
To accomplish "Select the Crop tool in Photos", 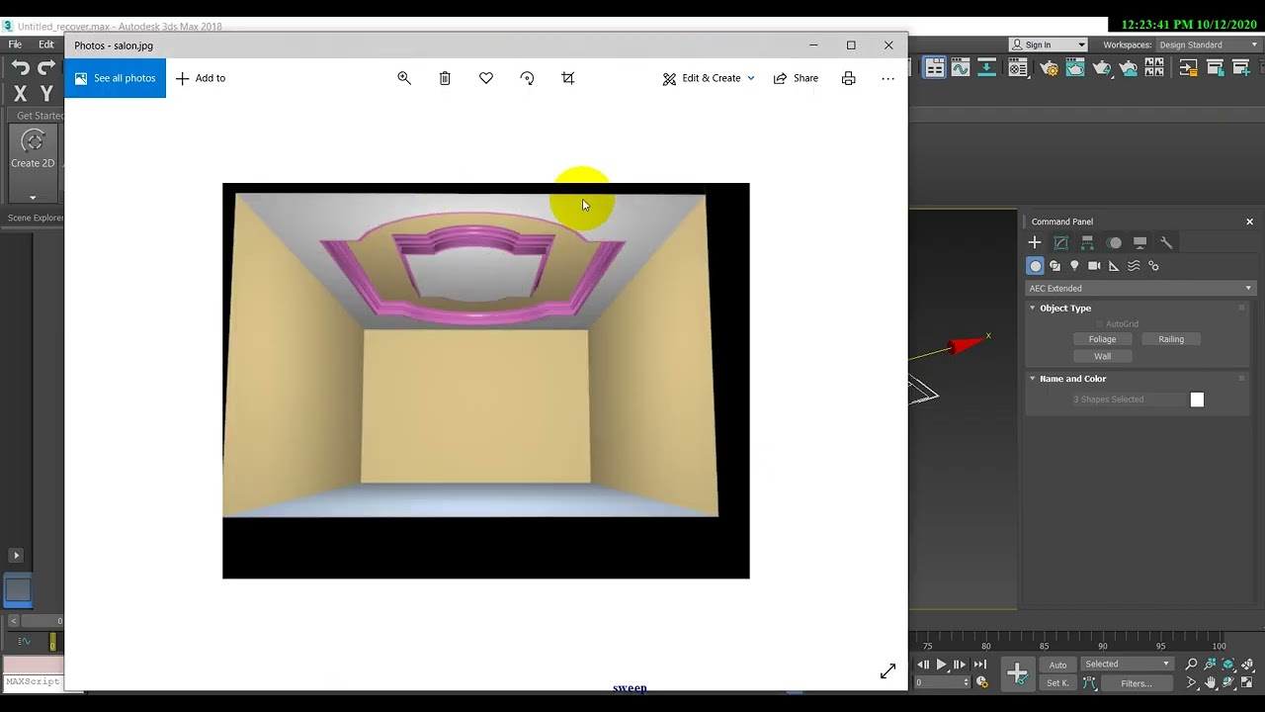I will [568, 78].
